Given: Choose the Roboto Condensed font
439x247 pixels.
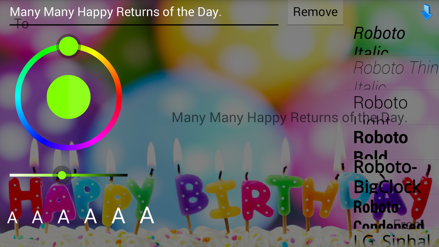Looking at the screenshot, I should click(392, 211).
